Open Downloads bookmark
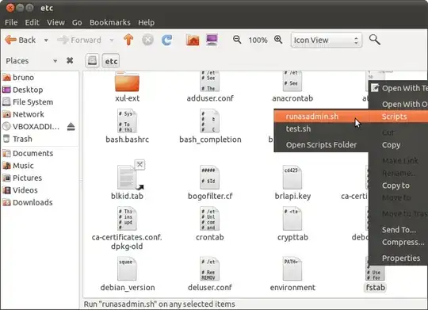The height and width of the screenshot is (310, 428). (40, 202)
